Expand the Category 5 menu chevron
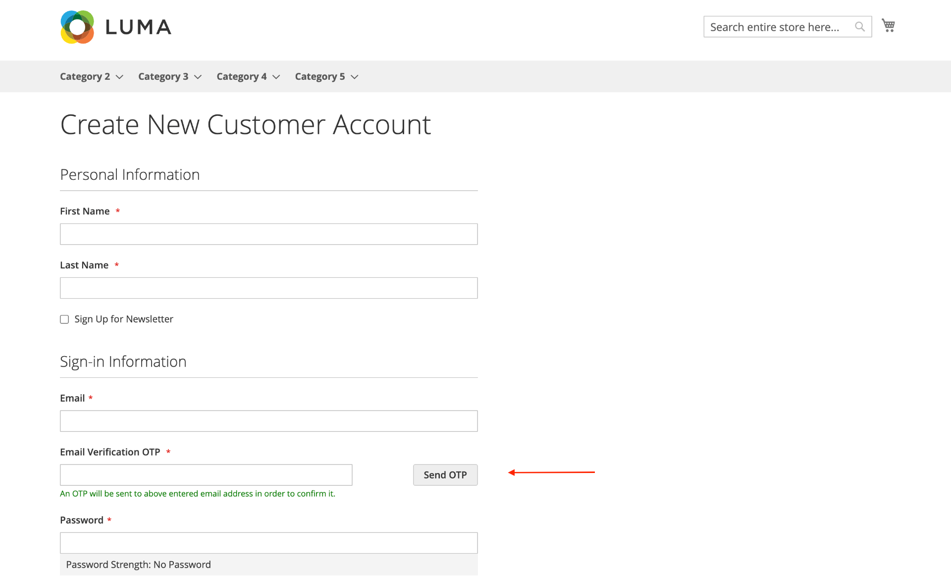The width and height of the screenshot is (951, 576). pyautogui.click(x=355, y=77)
